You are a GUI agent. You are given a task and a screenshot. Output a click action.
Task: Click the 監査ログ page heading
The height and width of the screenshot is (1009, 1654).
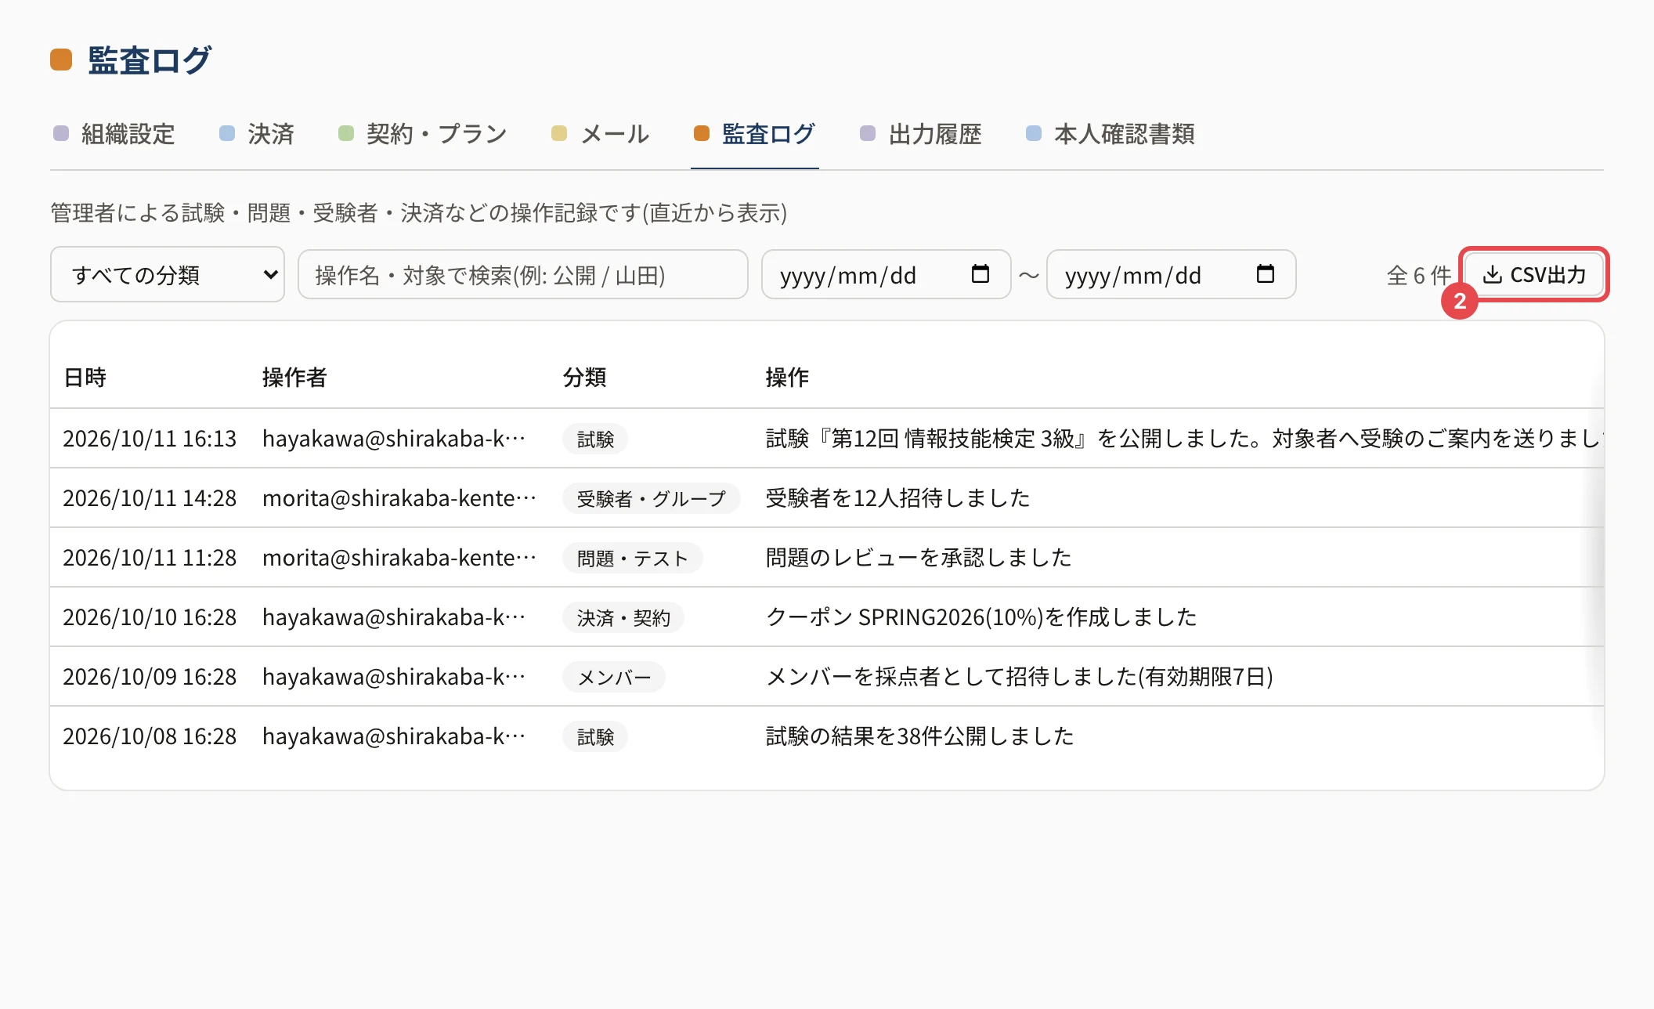coord(150,60)
